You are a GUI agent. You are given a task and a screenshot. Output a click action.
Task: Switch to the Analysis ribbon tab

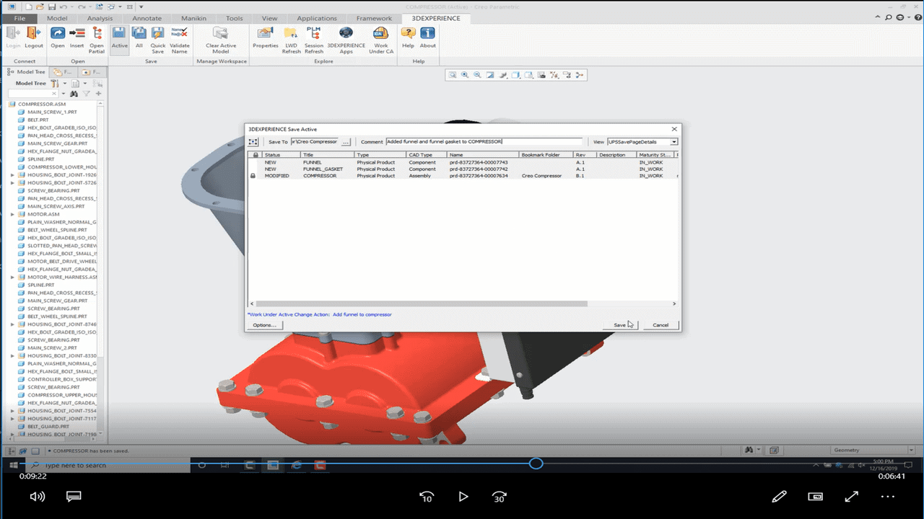click(100, 18)
